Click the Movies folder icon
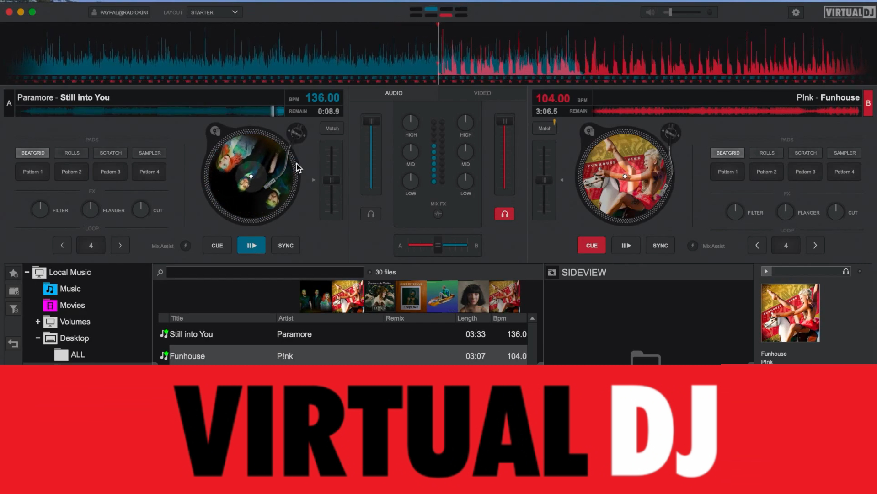877x494 pixels. pos(49,306)
